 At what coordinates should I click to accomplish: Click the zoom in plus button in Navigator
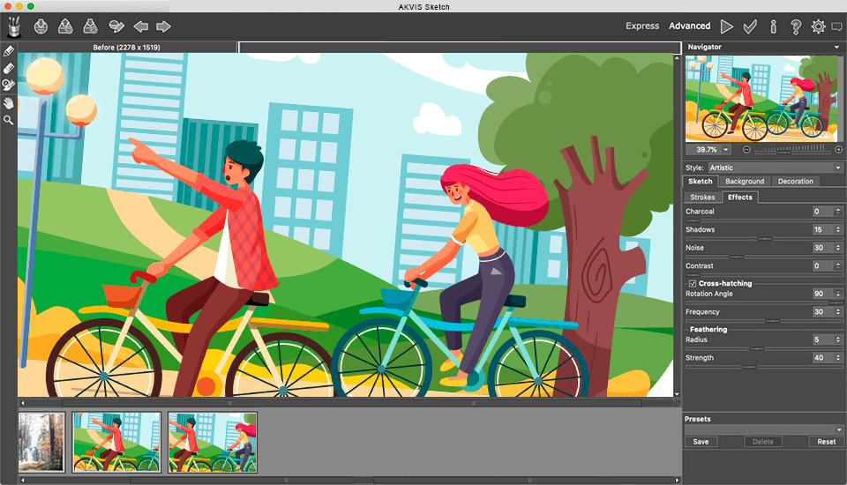(838, 150)
